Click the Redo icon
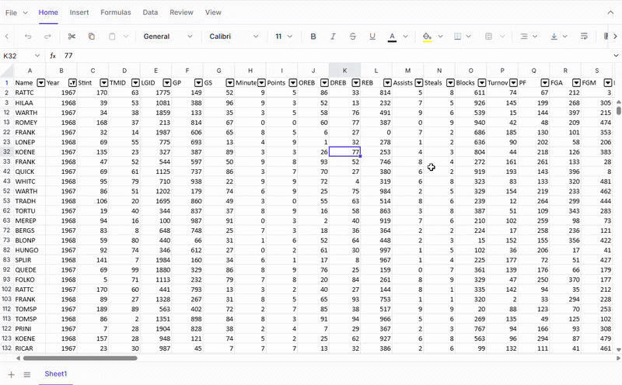Viewport: 622px width, 385px height. 47,36
